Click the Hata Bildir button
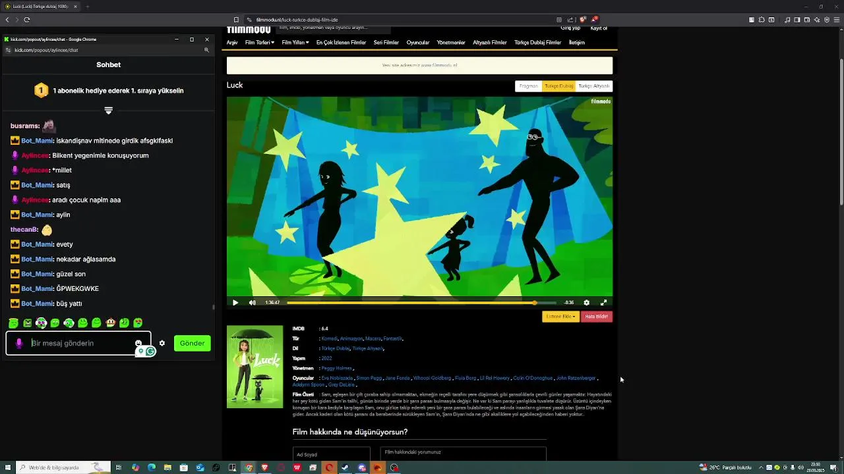 pyautogui.click(x=597, y=317)
